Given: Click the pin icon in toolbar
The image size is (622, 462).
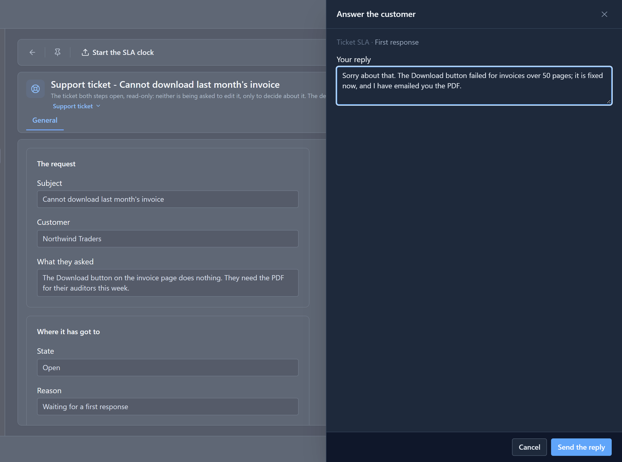Looking at the screenshot, I should tap(58, 52).
